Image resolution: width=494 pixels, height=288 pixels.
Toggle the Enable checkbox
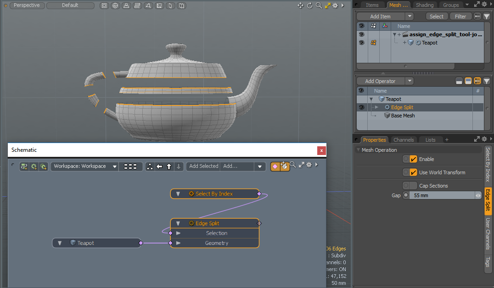pos(413,159)
